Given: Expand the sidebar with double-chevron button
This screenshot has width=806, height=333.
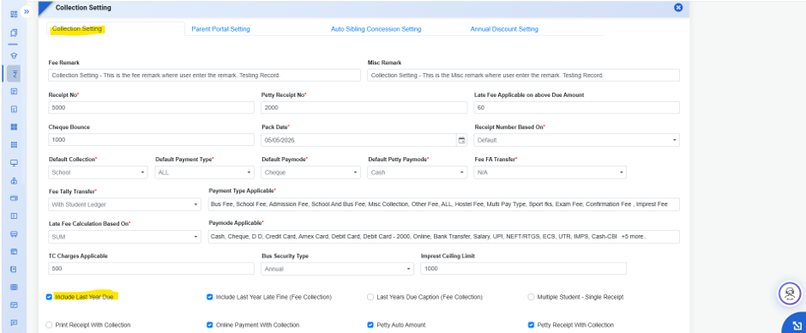Looking at the screenshot, I should [x=27, y=11].
